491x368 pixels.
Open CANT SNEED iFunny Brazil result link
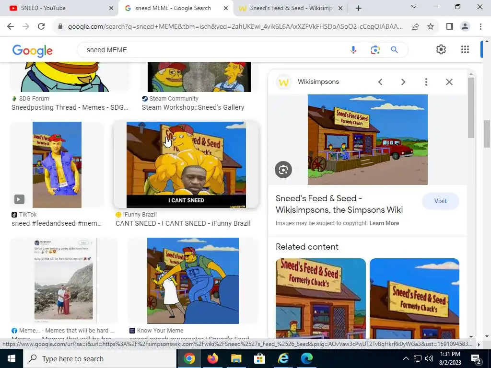click(x=183, y=223)
